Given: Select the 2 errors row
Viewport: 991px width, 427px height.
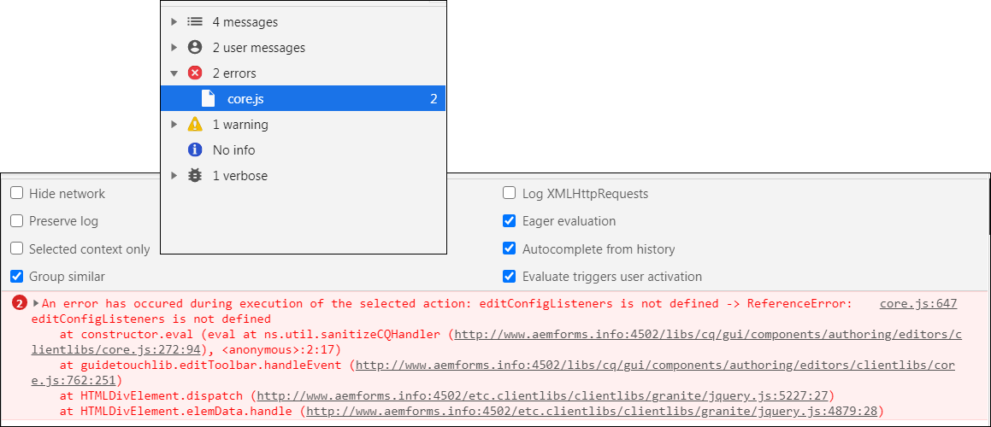Looking at the screenshot, I should point(304,73).
